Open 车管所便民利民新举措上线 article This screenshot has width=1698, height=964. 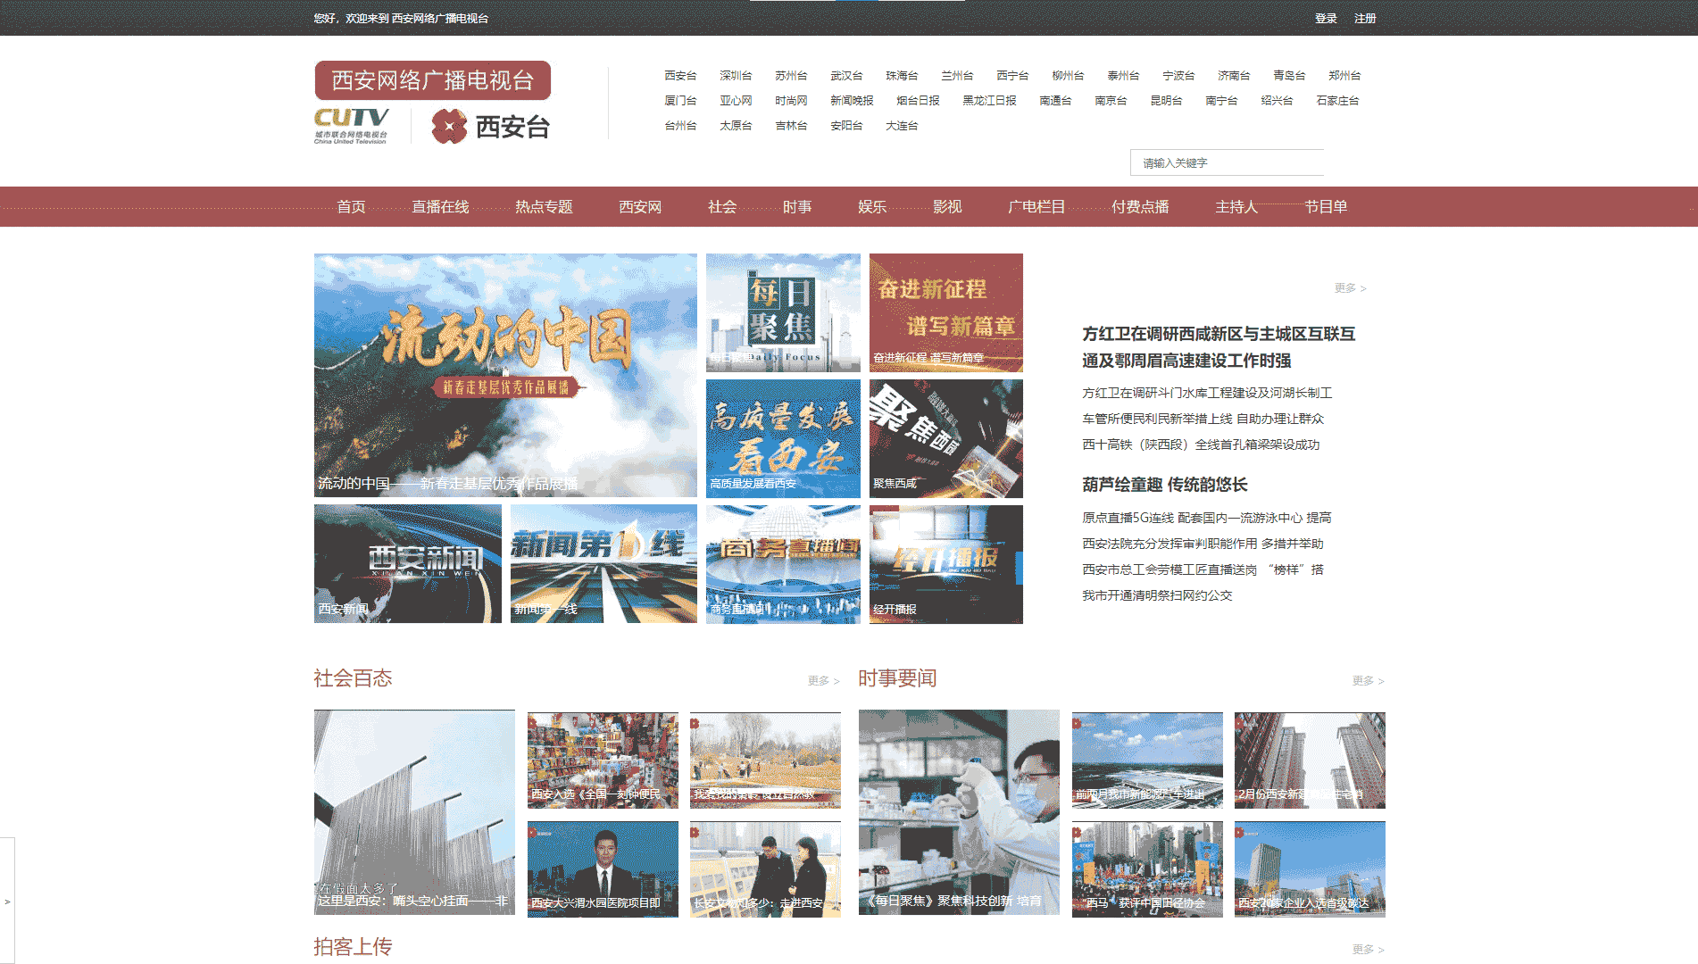point(1203,419)
